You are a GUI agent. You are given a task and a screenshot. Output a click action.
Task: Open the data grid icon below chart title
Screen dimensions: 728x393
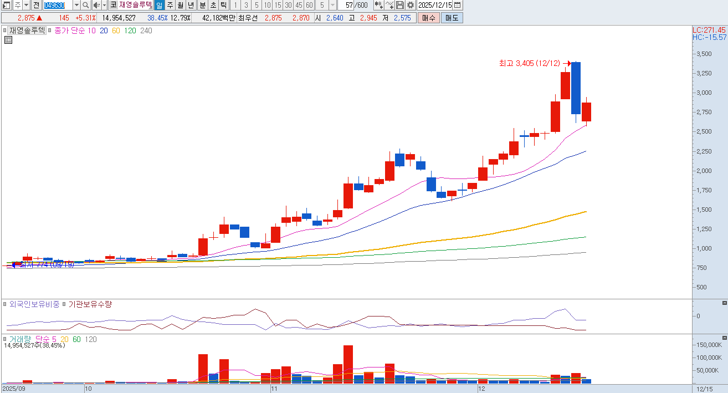click(x=8, y=40)
